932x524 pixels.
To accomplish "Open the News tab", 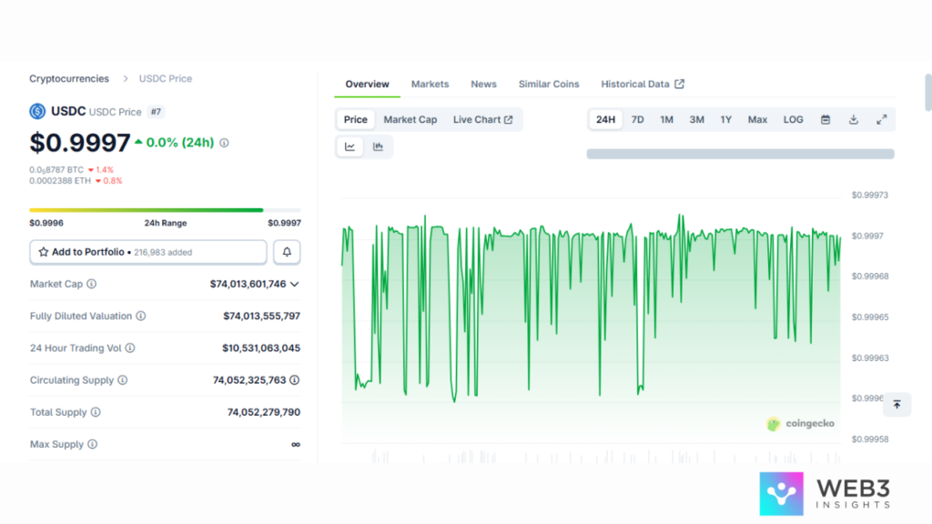I will pyautogui.click(x=483, y=84).
